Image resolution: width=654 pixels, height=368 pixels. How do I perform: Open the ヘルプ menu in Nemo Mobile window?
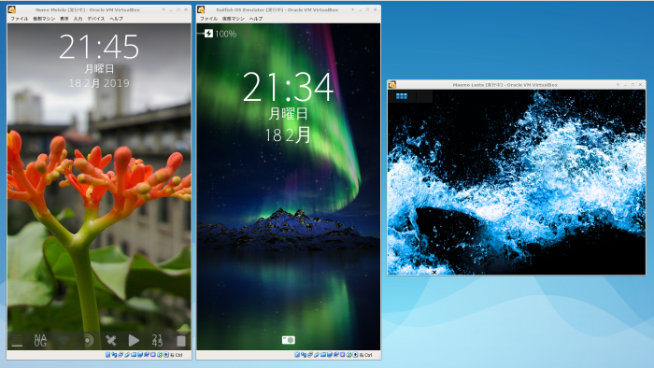click(x=117, y=19)
